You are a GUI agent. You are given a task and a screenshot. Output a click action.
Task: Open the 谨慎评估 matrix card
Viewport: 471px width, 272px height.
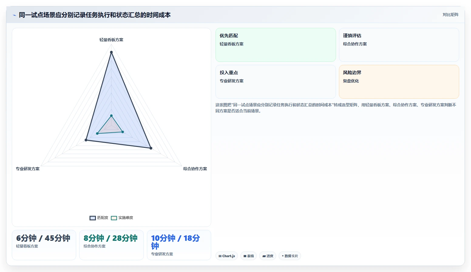click(x=399, y=45)
